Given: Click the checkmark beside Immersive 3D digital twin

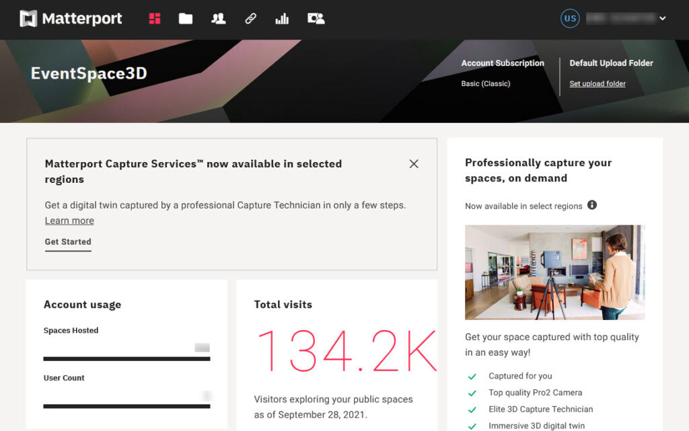Looking at the screenshot, I should [472, 426].
